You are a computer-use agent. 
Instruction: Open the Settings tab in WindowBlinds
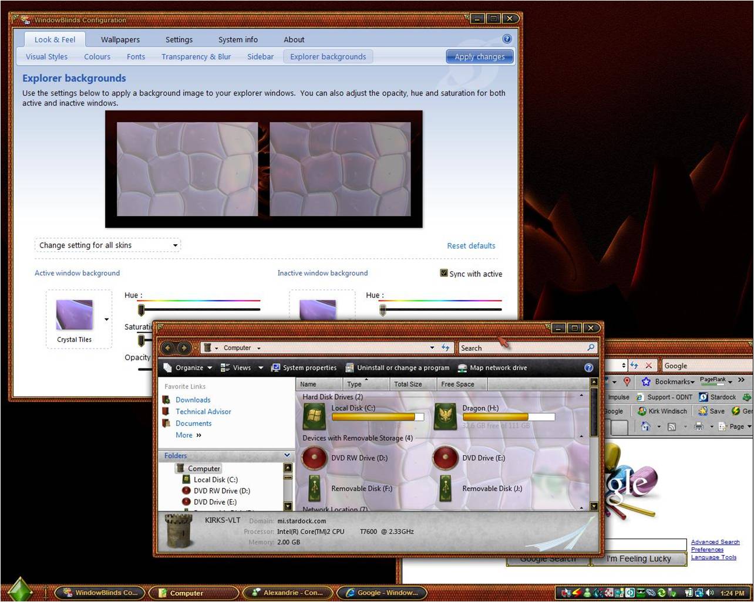(x=179, y=39)
